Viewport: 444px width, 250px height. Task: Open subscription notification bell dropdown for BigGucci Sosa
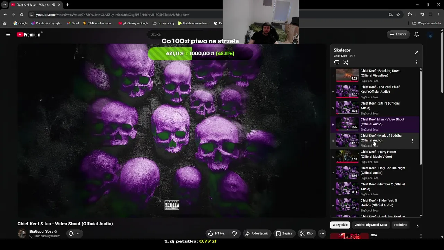(x=75, y=234)
